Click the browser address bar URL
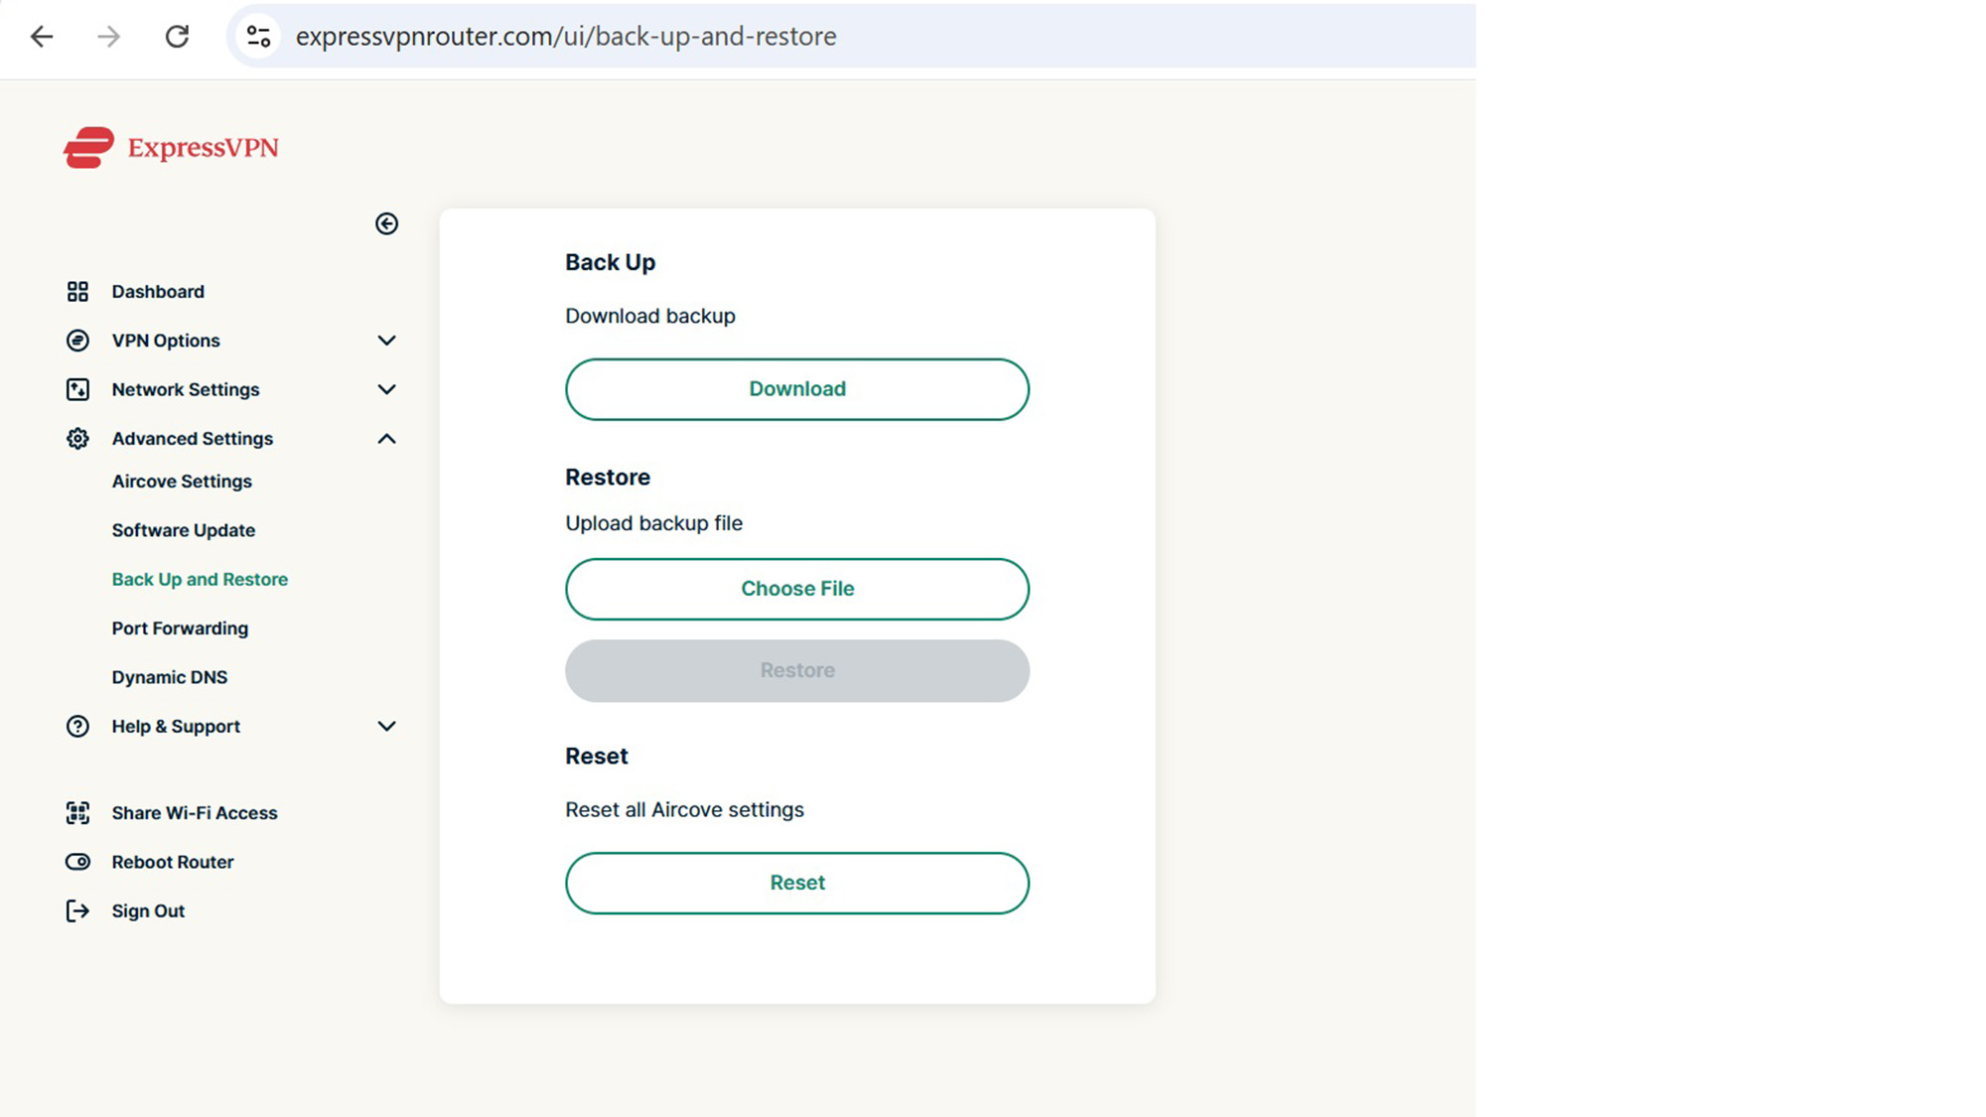1986x1117 pixels. tap(566, 37)
